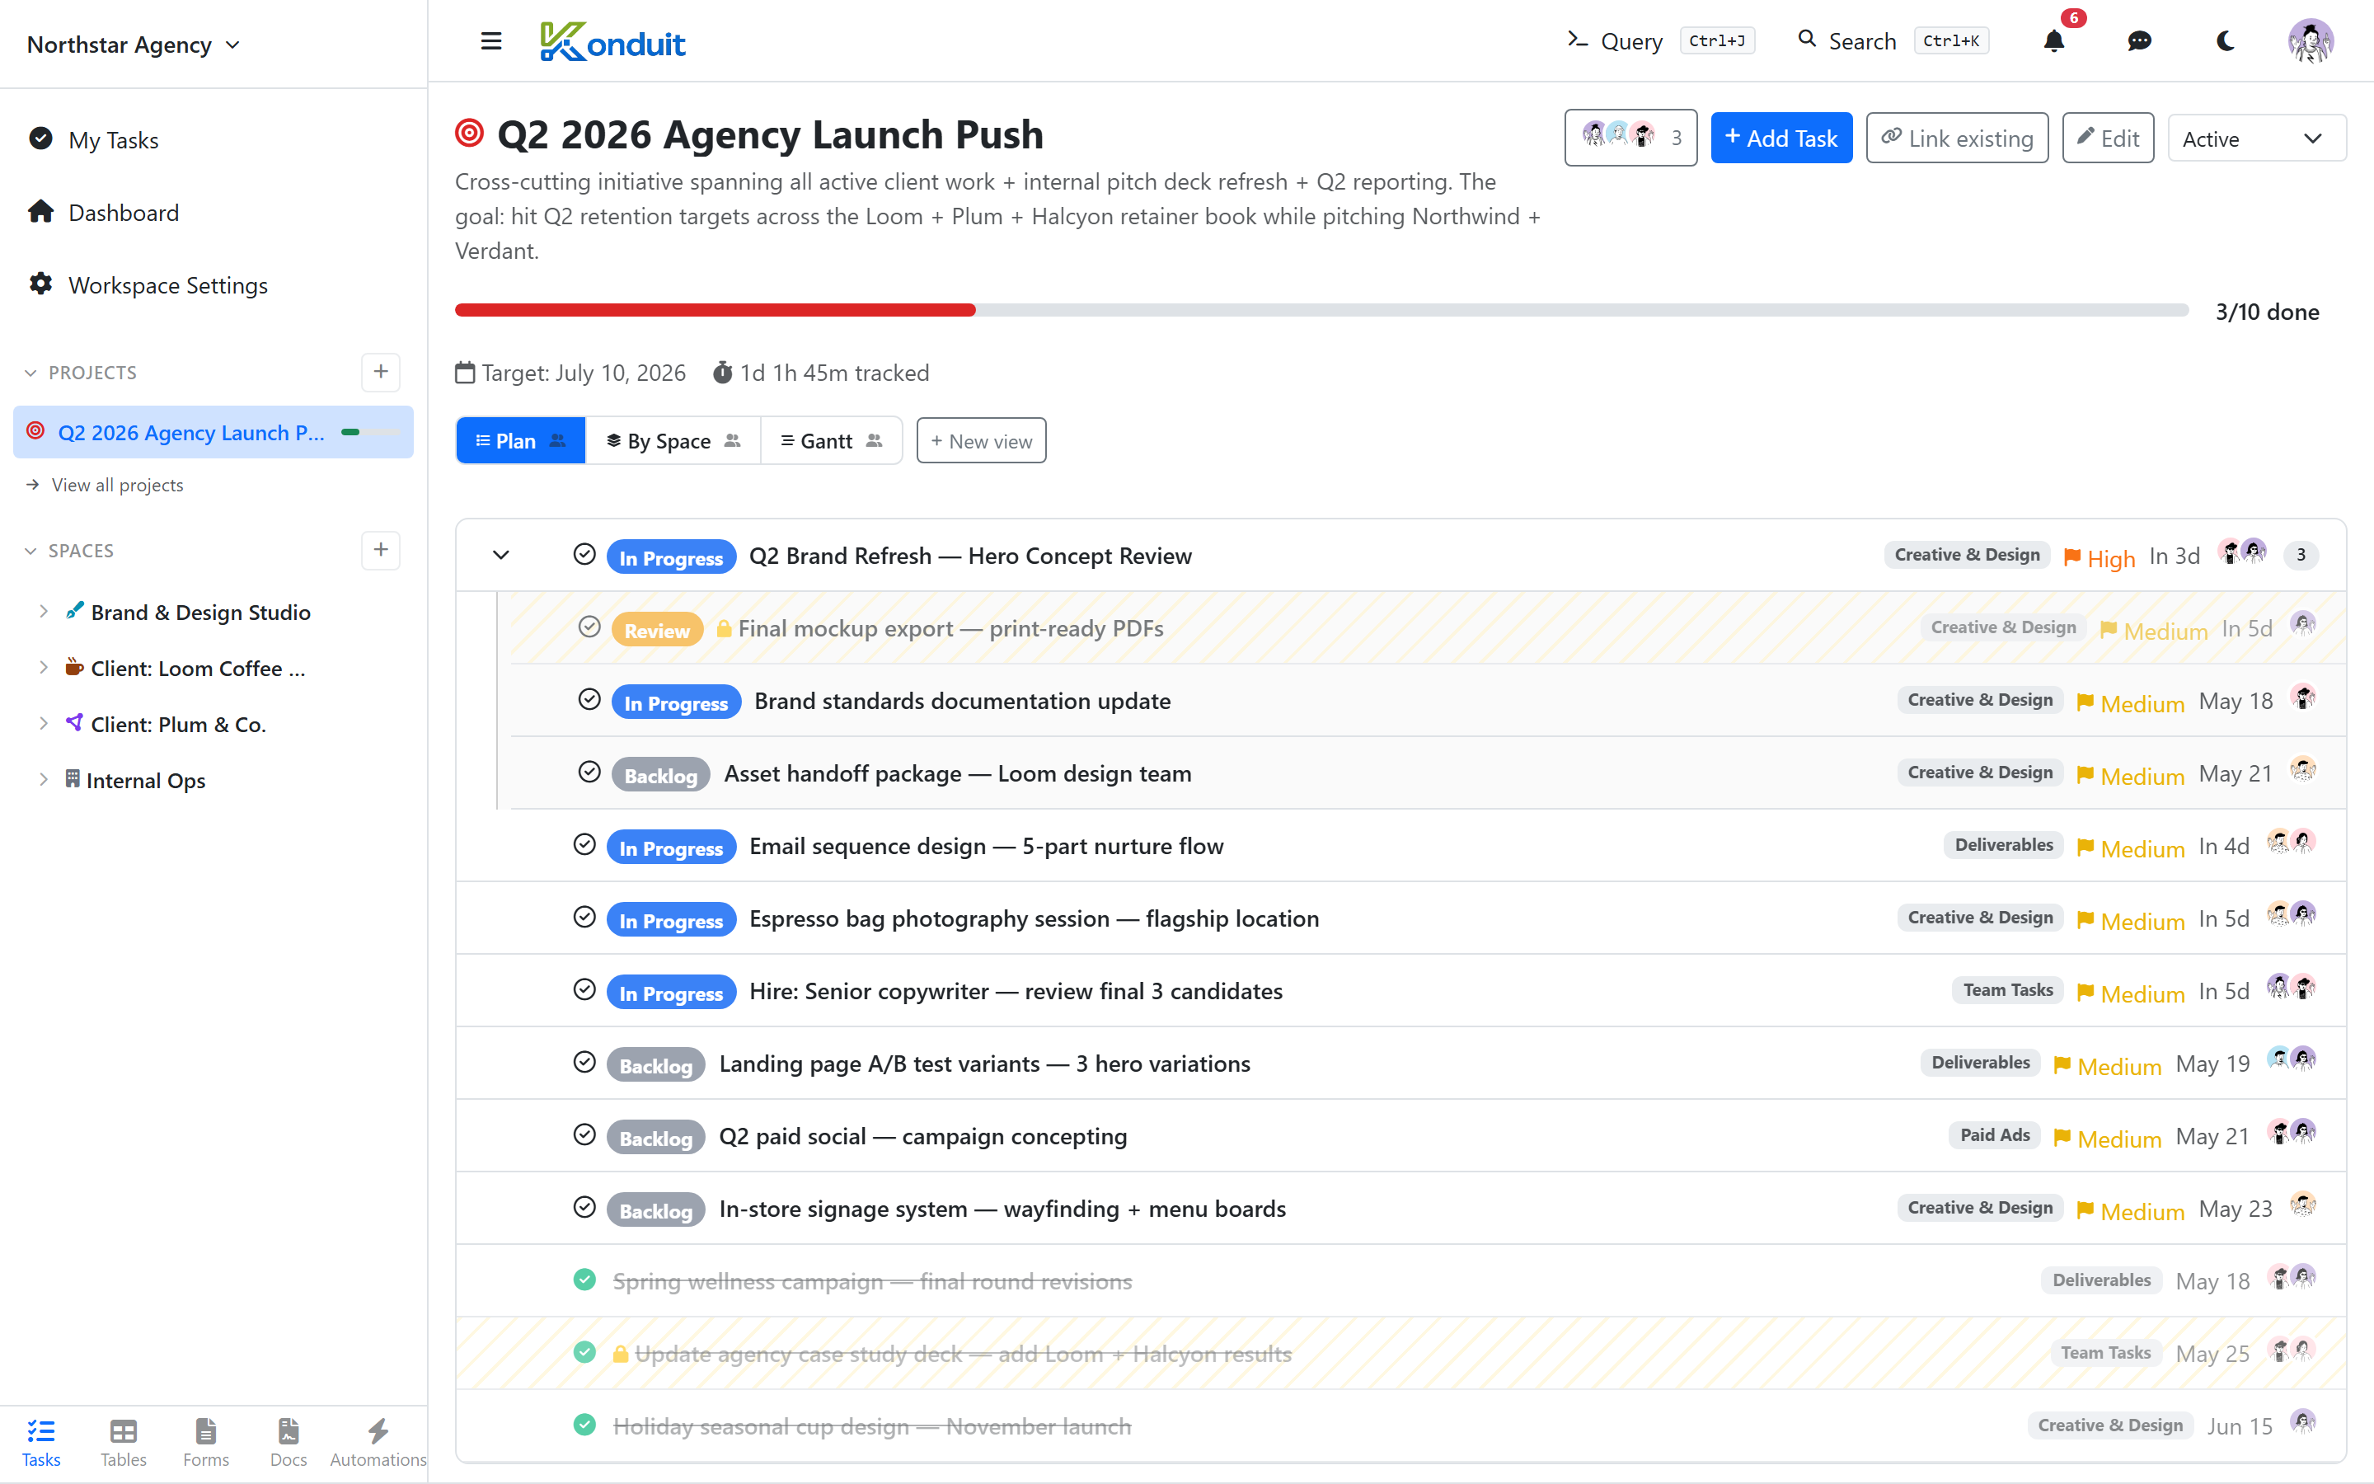
Task: Expand Client: Loom Coffee space
Action: click(x=43, y=668)
